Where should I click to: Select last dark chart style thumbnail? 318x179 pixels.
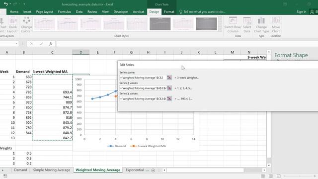pyautogui.click(x=206, y=24)
